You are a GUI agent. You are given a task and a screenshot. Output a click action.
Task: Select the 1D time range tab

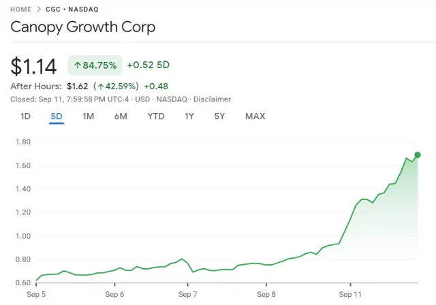[25, 116]
